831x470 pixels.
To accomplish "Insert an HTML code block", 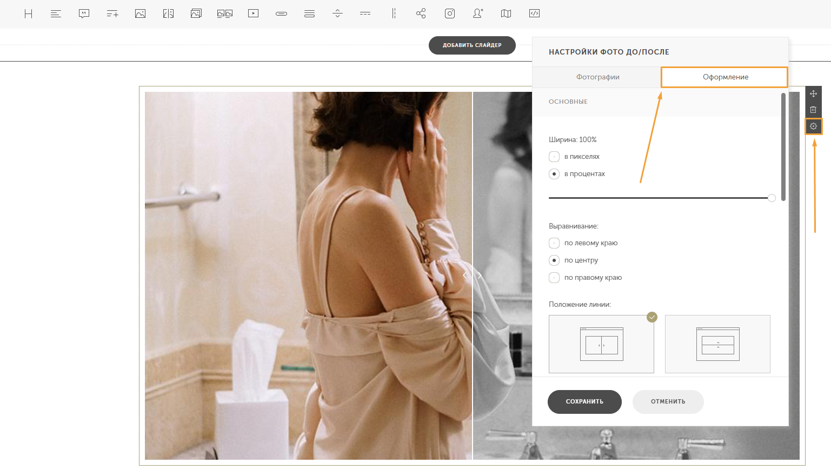I will click(x=534, y=14).
